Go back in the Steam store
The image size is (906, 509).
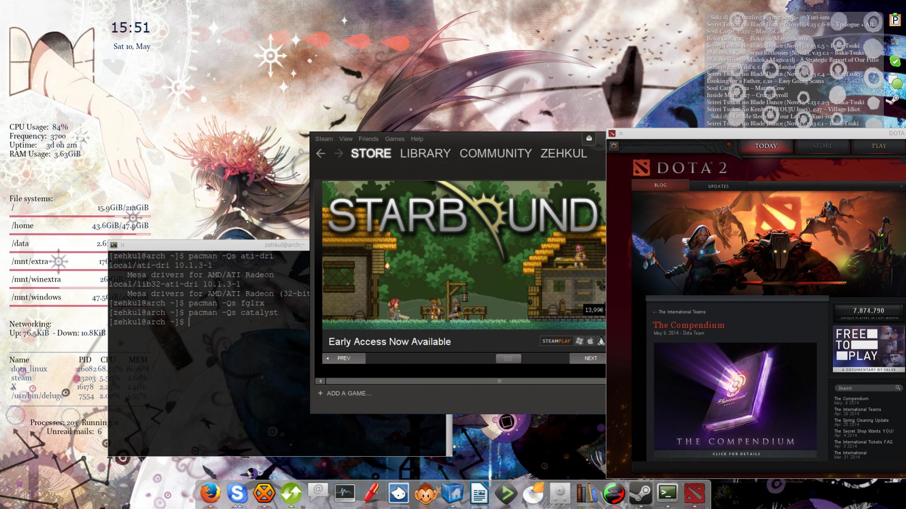321,153
